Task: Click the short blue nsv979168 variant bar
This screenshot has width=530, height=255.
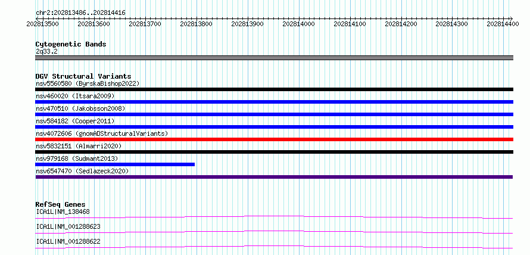Action: 115,164
